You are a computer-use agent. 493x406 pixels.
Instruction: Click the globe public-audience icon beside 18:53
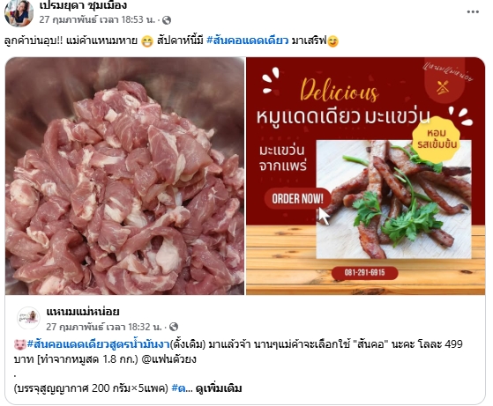[167, 20]
